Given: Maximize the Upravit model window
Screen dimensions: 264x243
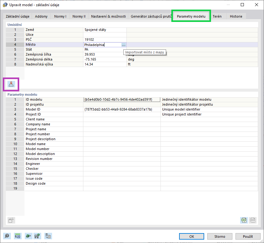Looking at the screenshot, I should coord(242,5).
